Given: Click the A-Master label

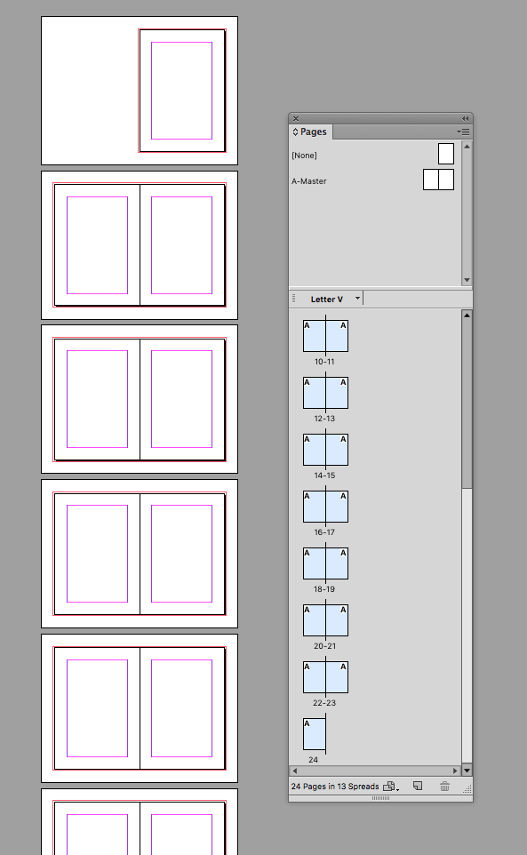Looking at the screenshot, I should pyautogui.click(x=309, y=181).
